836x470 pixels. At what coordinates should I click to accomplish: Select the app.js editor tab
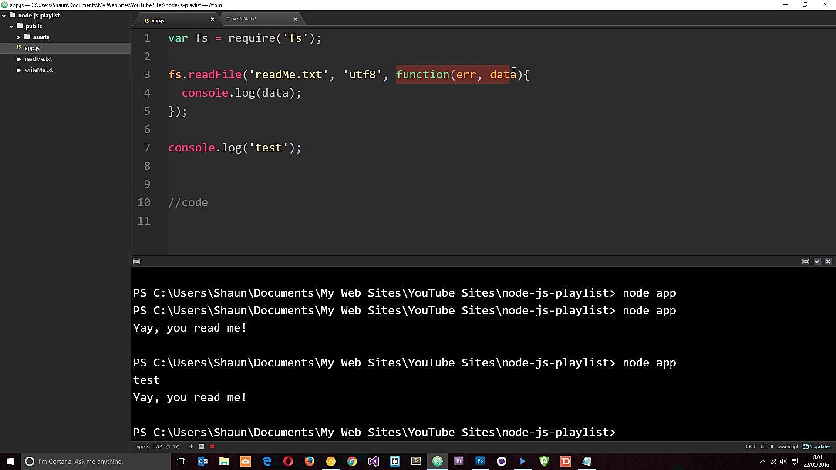(x=157, y=20)
